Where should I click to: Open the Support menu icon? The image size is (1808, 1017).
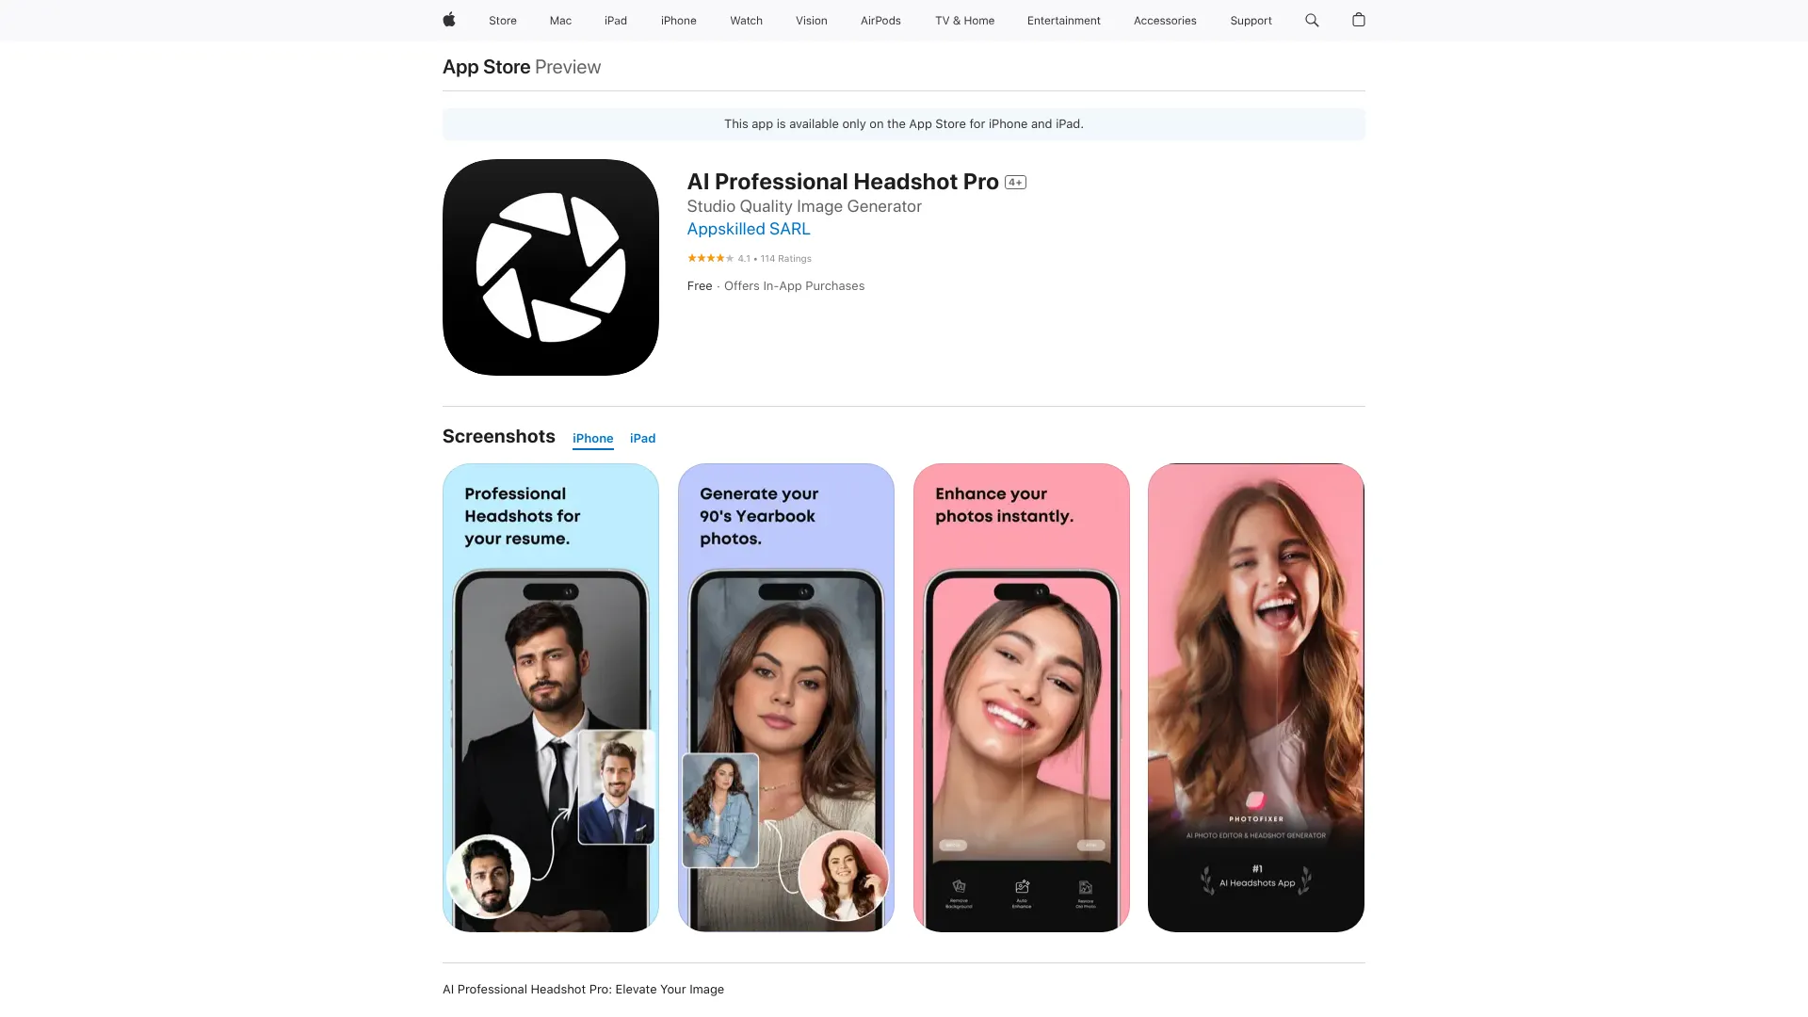pyautogui.click(x=1250, y=20)
